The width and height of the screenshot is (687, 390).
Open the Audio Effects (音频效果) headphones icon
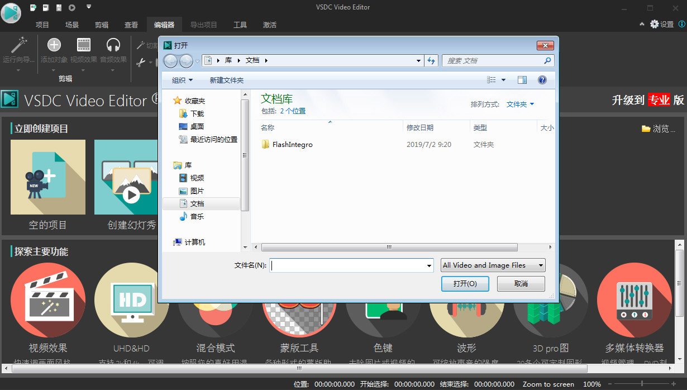click(x=113, y=45)
